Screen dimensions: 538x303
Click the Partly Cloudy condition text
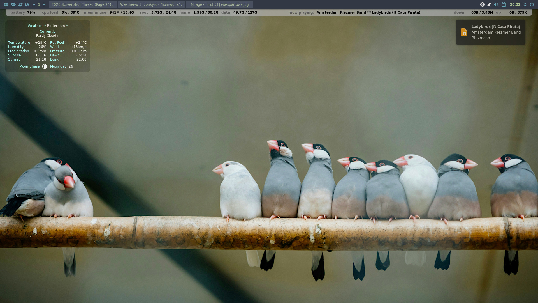pos(47,36)
